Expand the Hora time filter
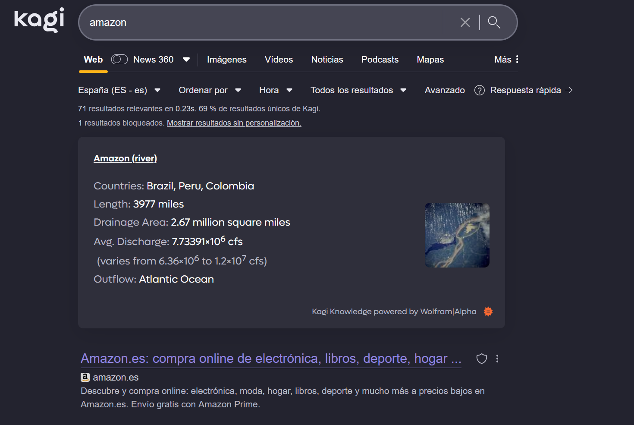This screenshot has height=425, width=634. click(276, 90)
